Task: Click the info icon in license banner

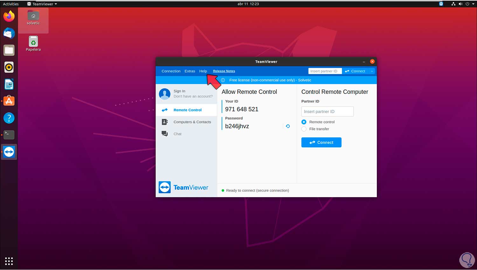Action: coord(223,80)
